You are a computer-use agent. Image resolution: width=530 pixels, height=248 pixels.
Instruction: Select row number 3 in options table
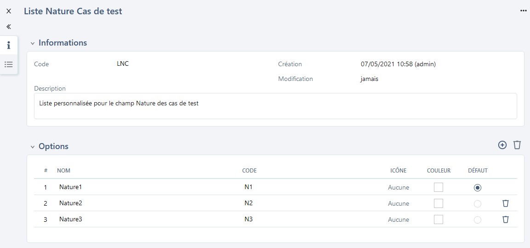(x=46, y=220)
